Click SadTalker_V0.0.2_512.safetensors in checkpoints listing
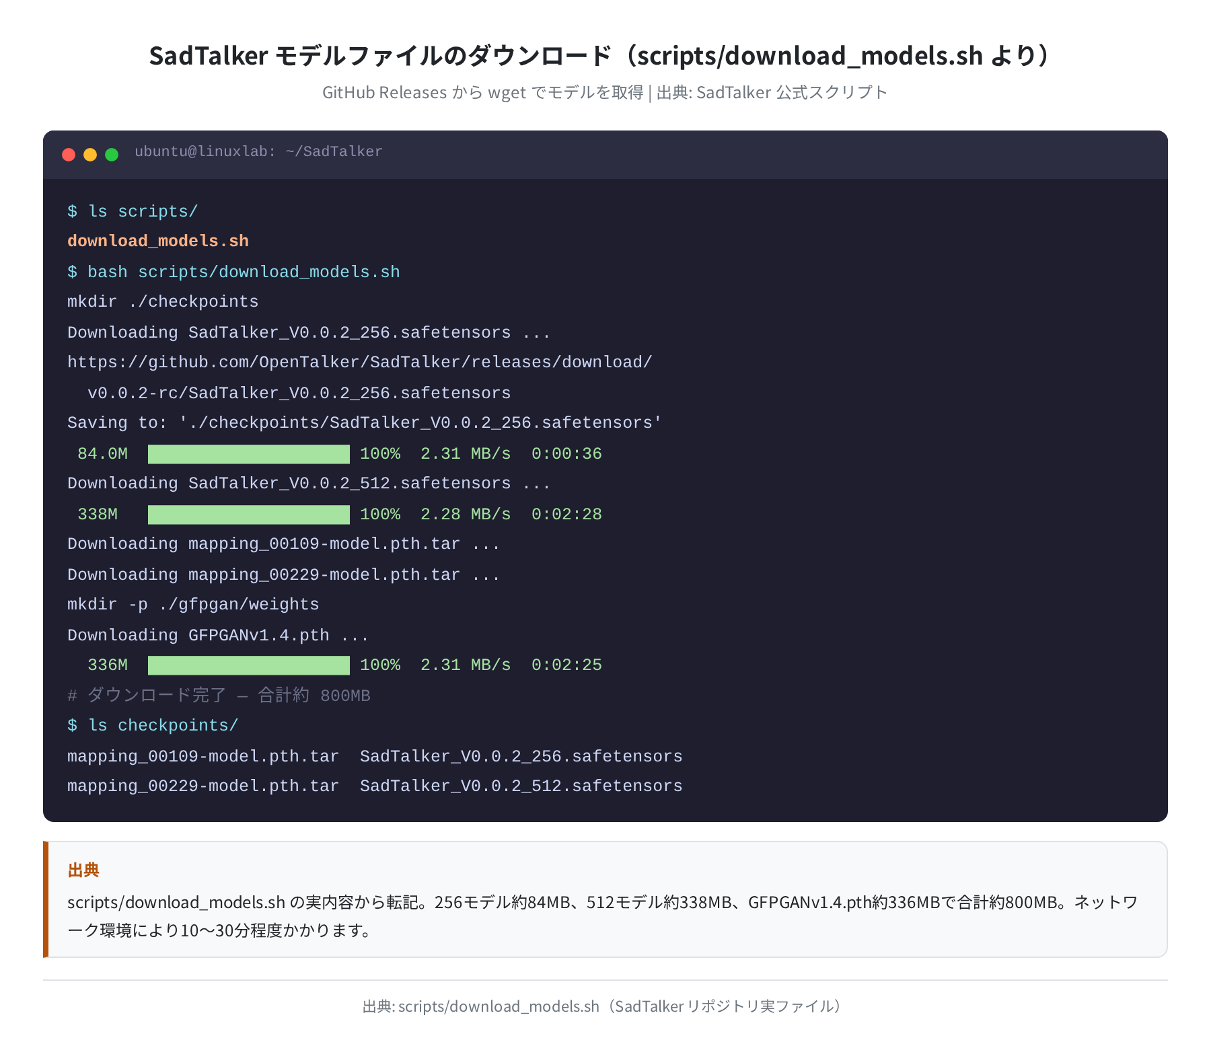Viewport: 1211px width, 1044px height. coord(521,786)
